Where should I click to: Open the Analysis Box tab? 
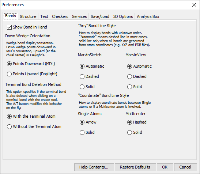tap(148, 16)
